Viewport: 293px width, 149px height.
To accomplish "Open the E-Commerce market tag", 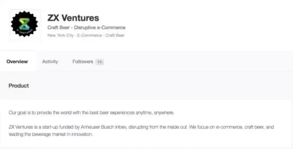I will click(90, 35).
